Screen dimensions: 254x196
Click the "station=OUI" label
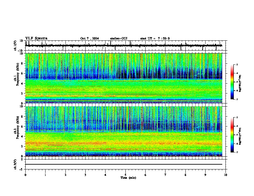coord(119,38)
